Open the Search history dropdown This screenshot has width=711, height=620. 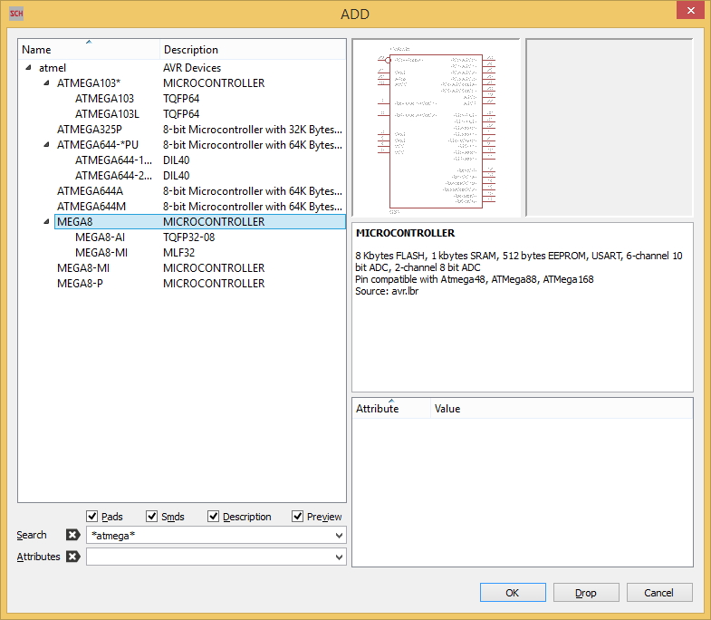(339, 535)
